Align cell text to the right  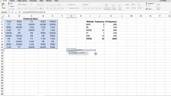[x=55, y=8]
